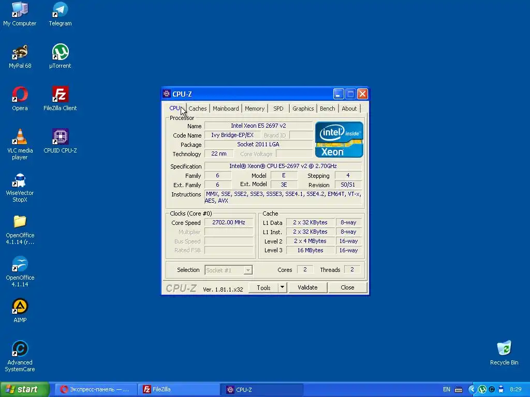The height and width of the screenshot is (397, 530).
Task: Click the CPU-Z title bar app icon
Action: (166, 94)
